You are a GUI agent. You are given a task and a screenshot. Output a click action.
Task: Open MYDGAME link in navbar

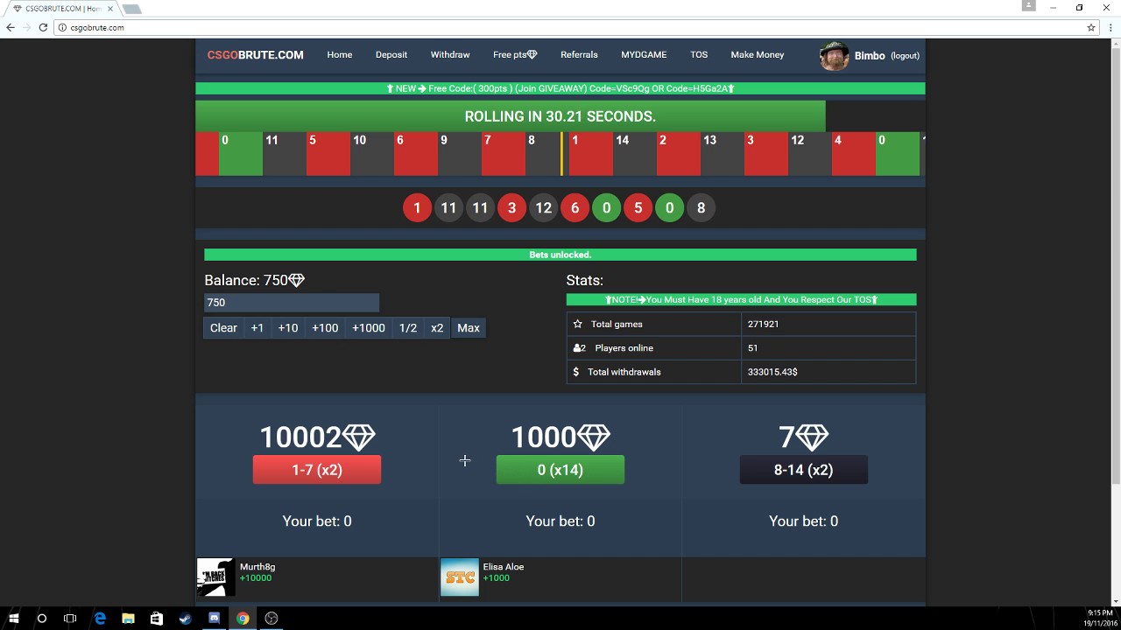coord(644,54)
